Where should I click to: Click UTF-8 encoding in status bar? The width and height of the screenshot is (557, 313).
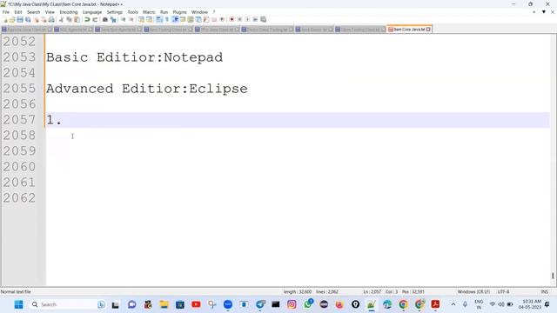[503, 292]
